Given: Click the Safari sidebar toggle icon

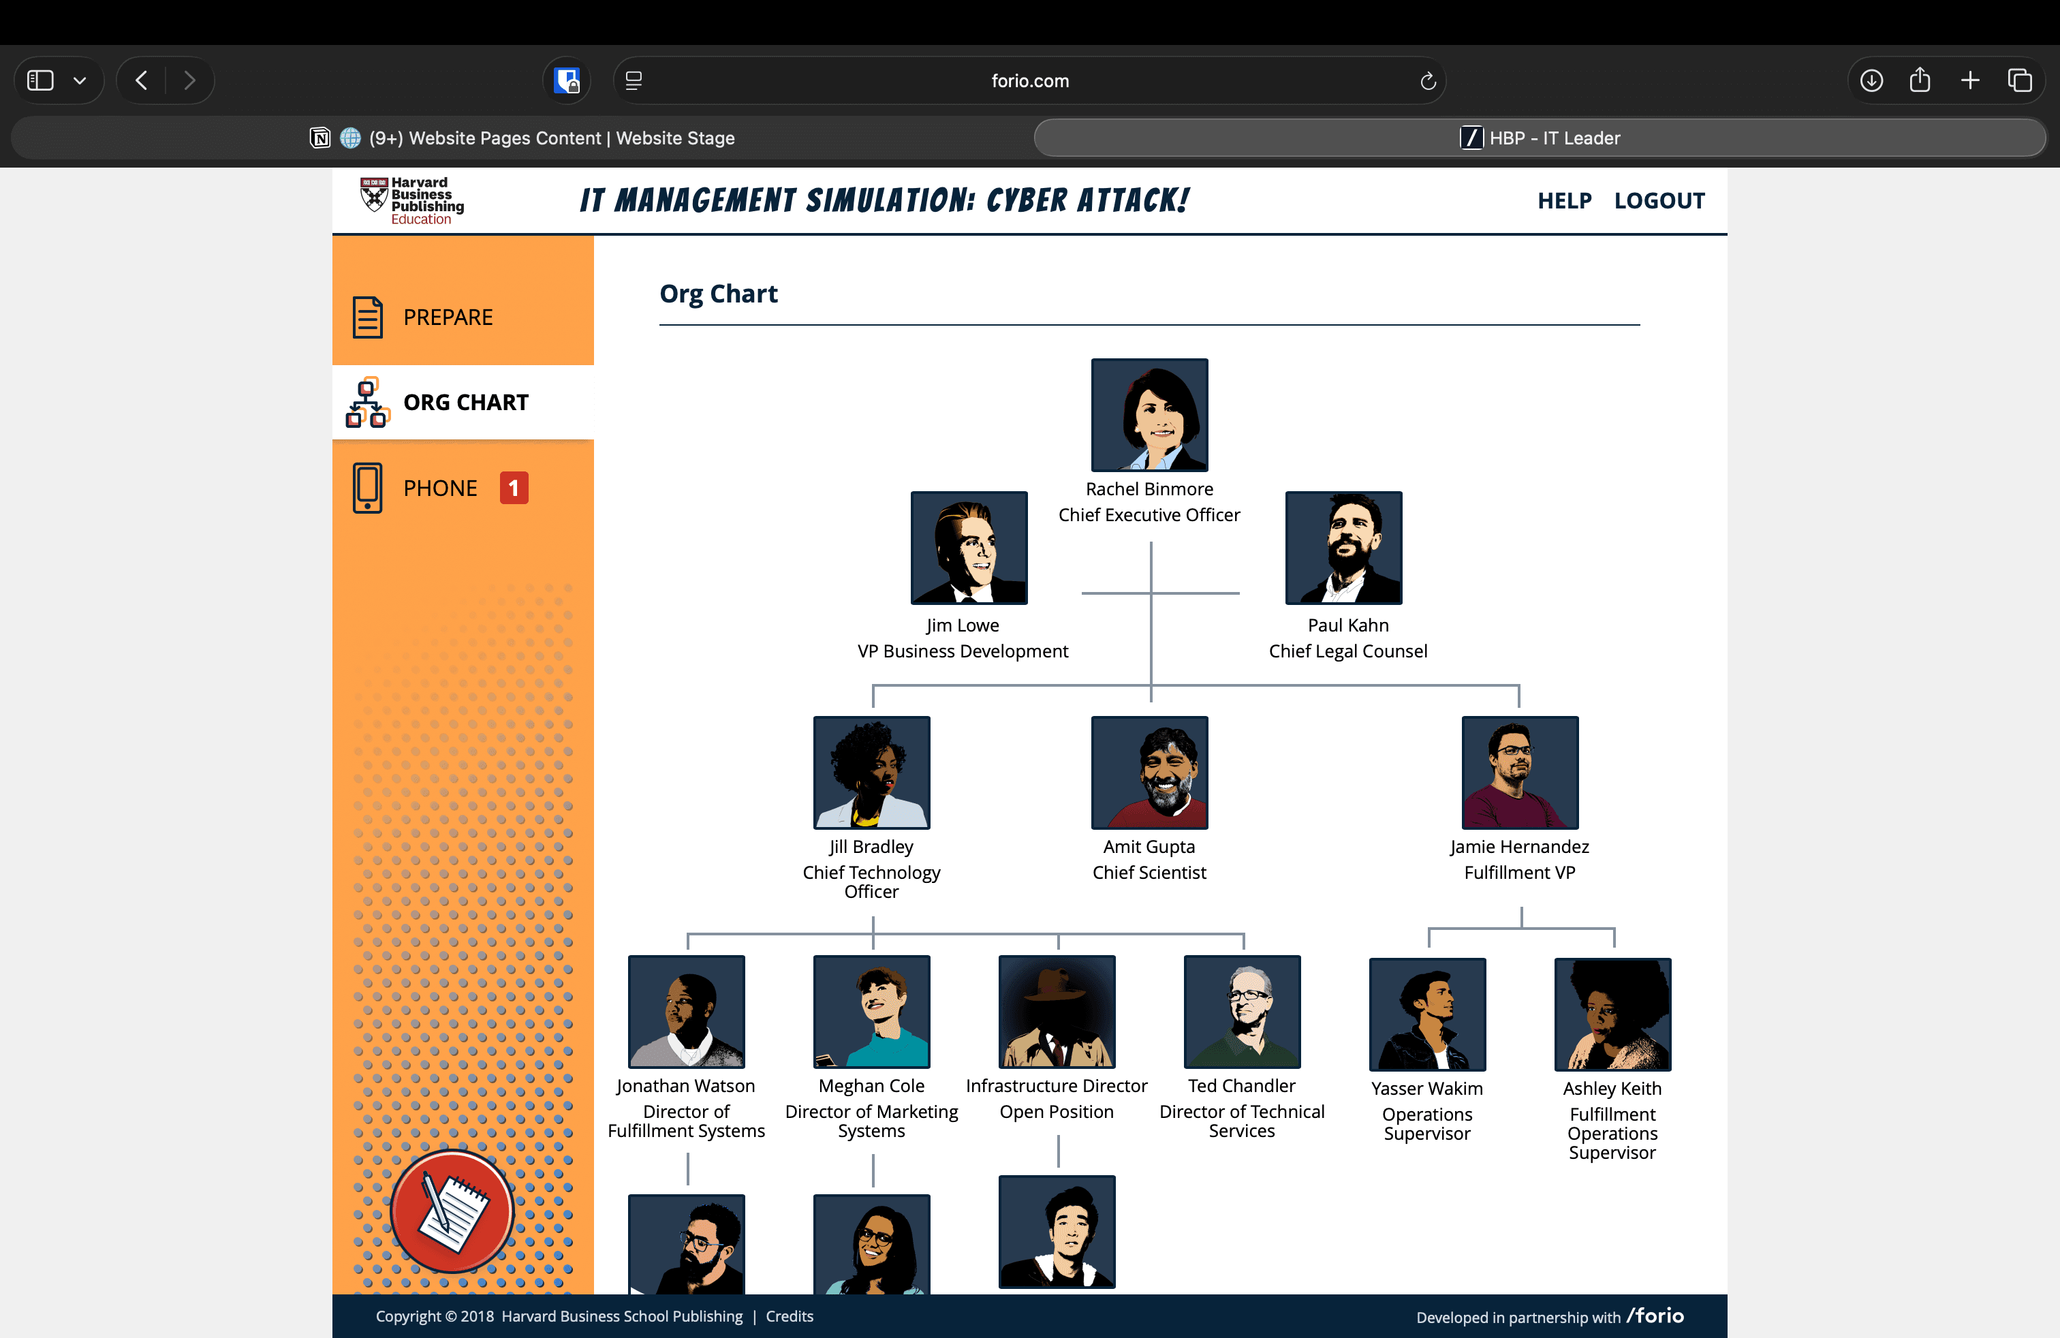Looking at the screenshot, I should click(x=41, y=80).
